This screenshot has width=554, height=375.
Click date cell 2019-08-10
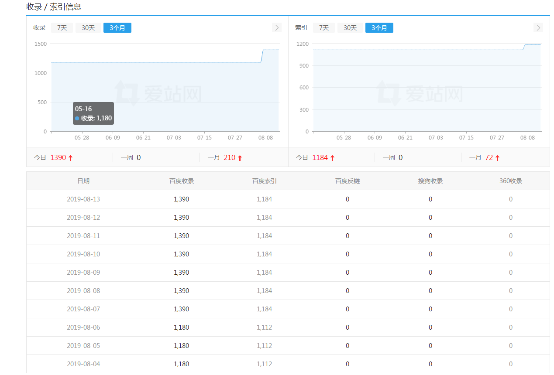(83, 254)
